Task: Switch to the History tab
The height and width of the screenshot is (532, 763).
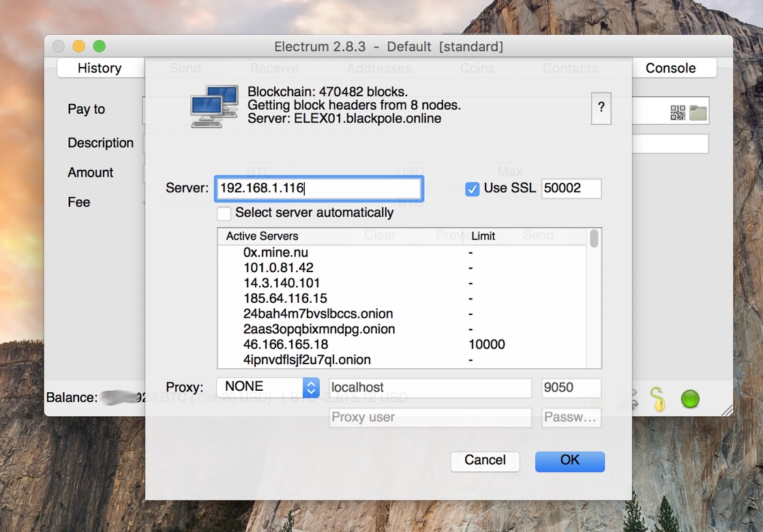Action: tap(100, 68)
